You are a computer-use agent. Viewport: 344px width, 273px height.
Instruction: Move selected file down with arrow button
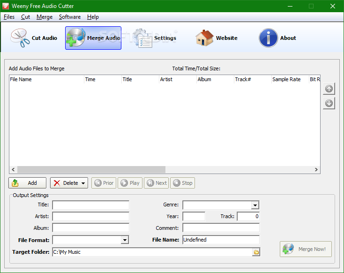click(329, 103)
